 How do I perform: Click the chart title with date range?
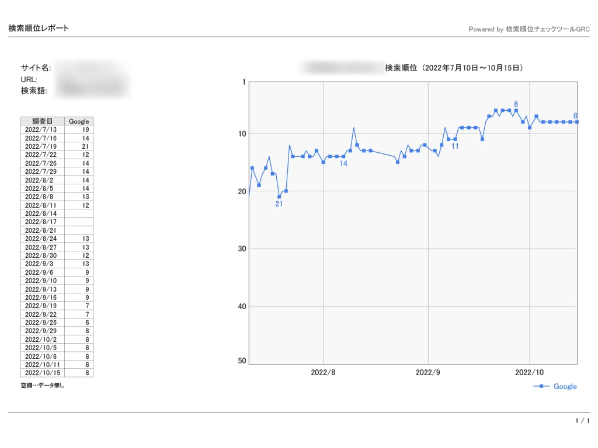(454, 68)
